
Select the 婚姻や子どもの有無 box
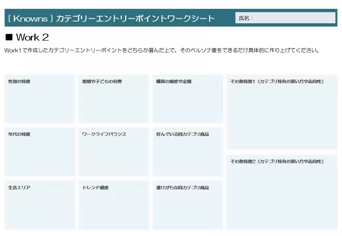[114, 99]
